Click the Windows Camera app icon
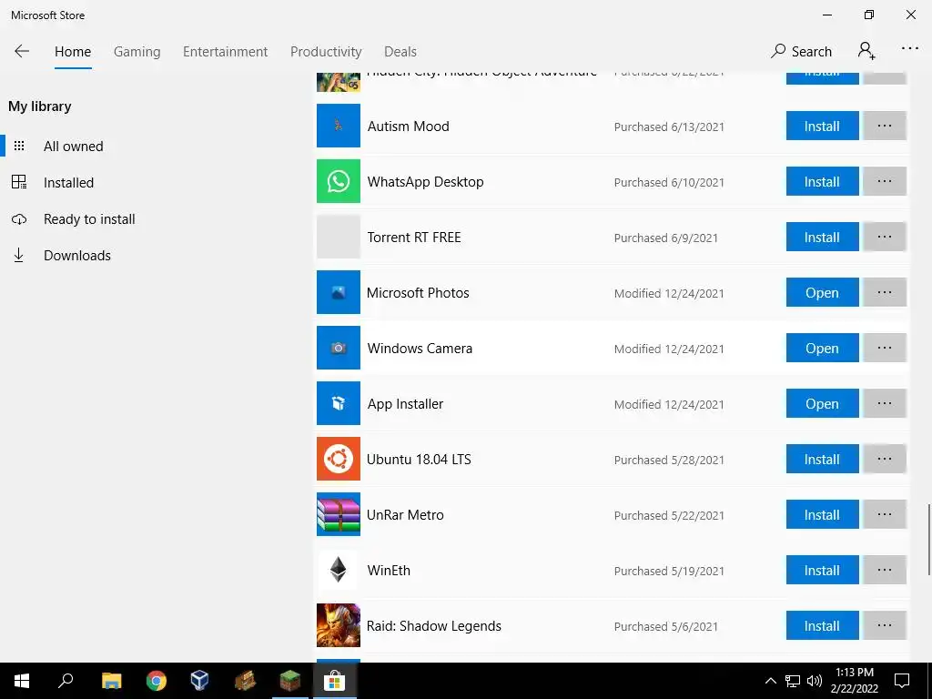The image size is (932, 699). [x=339, y=348]
